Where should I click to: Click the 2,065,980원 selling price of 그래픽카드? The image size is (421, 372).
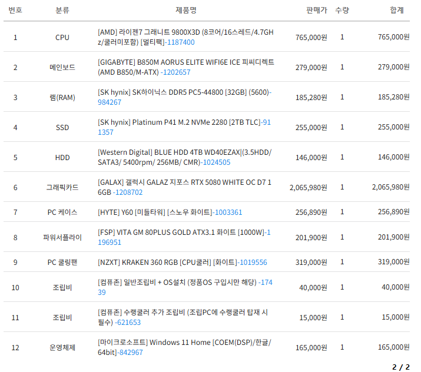point(308,187)
